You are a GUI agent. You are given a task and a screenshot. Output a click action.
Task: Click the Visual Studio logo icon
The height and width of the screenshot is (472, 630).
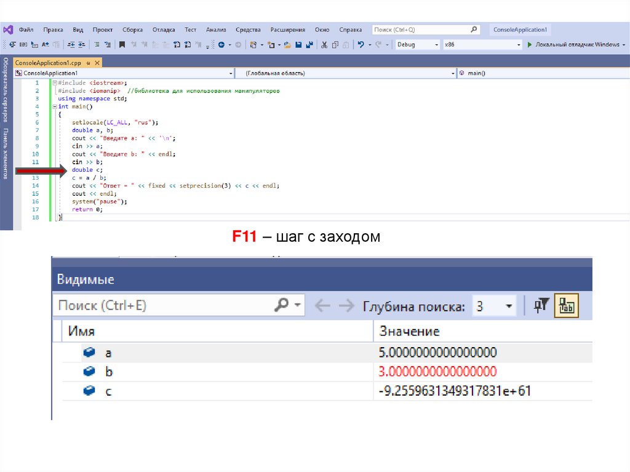(x=7, y=30)
